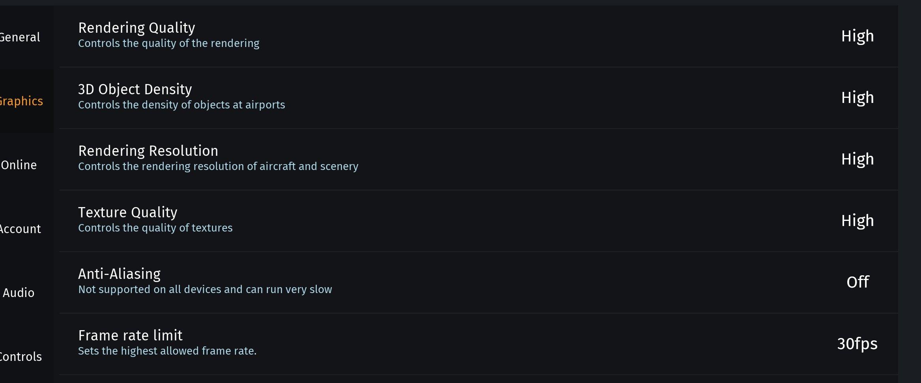Go to the Audio settings tab
This screenshot has width=921, height=383.
[19, 293]
